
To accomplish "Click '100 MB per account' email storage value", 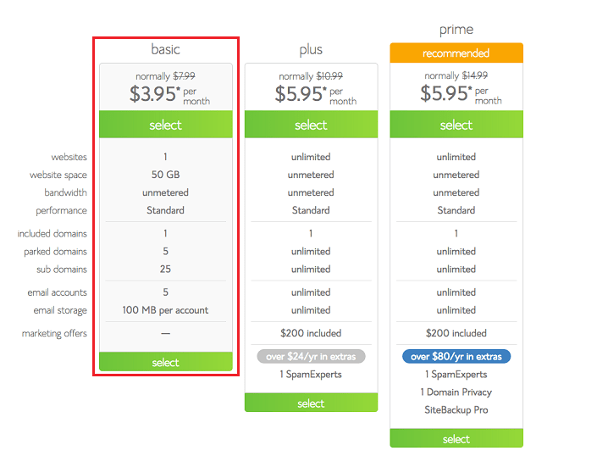I will tap(165, 310).
